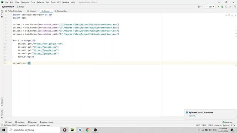Image resolution: width=237 pixels, height=133 pixels.
Task: Open the Python Console tool window
Action: 47,122
